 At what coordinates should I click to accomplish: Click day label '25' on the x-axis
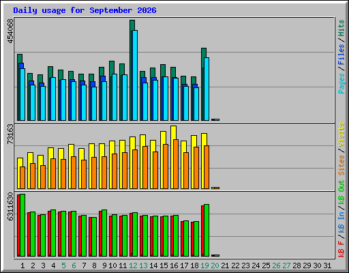(266, 265)
